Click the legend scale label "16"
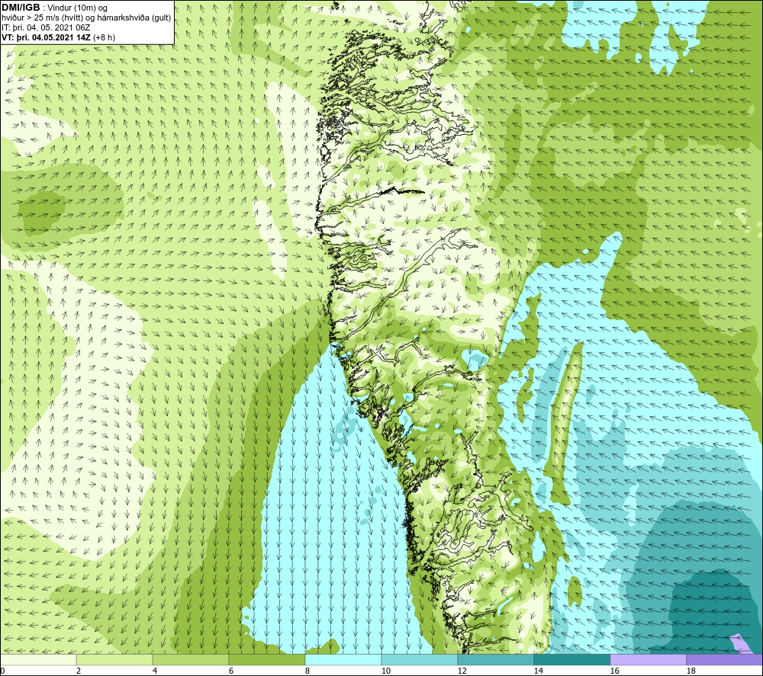Image resolution: width=763 pixels, height=676 pixels. coord(614,671)
